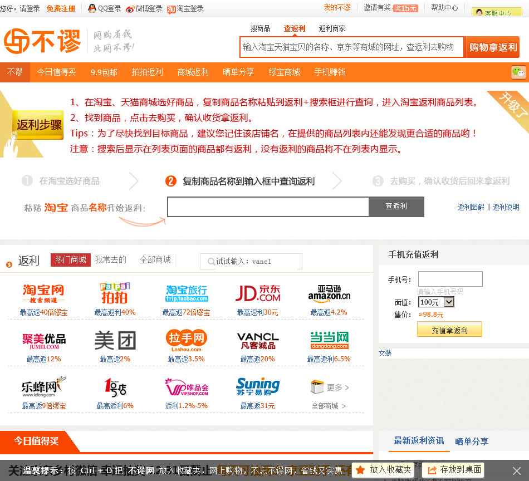Screen dimensions: 529x481
Task: Click the 购物拿返利 search button
Action: 493,47
